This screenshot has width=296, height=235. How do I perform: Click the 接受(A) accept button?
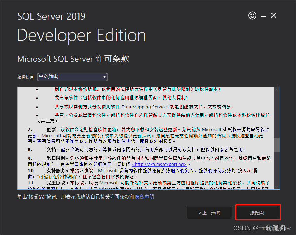(257, 213)
